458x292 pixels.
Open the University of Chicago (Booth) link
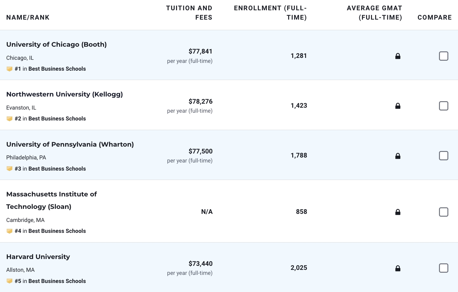(x=56, y=45)
